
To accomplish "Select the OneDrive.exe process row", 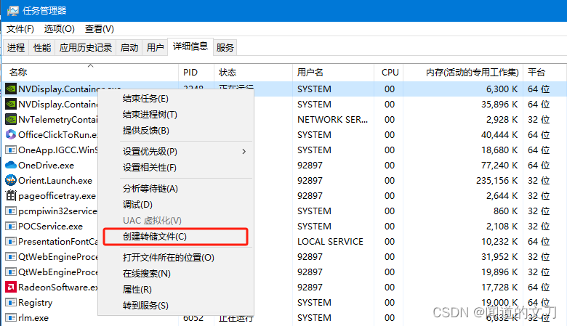I will [x=284, y=165].
